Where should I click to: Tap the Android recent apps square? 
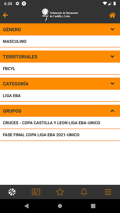point(93,206)
